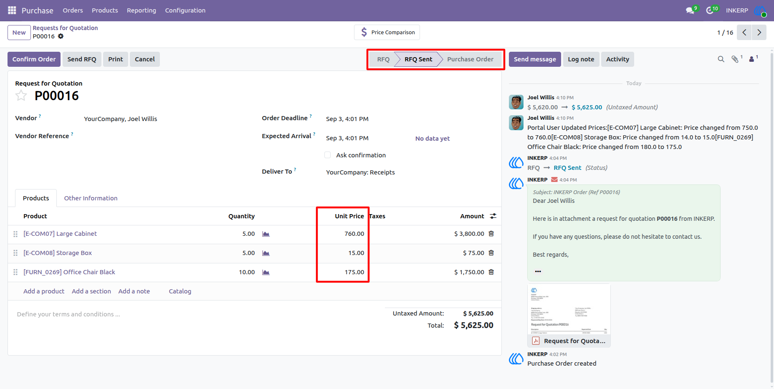The width and height of the screenshot is (774, 389).
Task: Open the attachments paperclip icon
Action: point(735,59)
